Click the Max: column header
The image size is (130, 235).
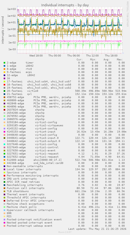[120, 60]
